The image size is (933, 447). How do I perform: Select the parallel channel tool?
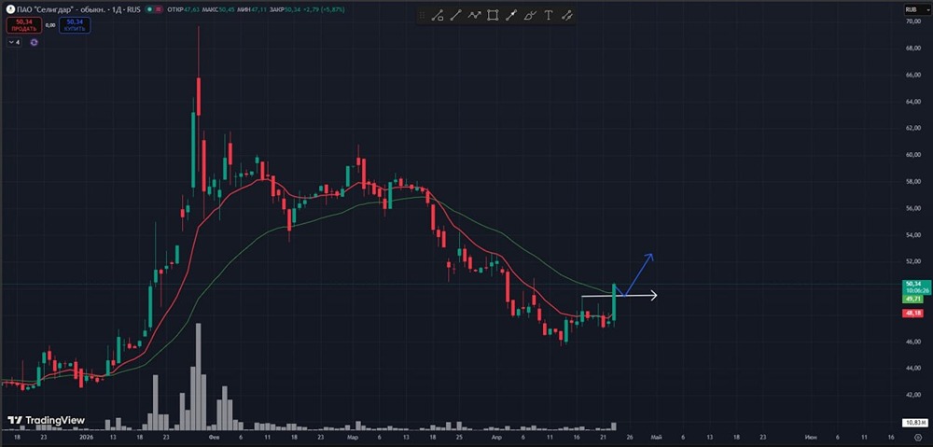[567, 16]
